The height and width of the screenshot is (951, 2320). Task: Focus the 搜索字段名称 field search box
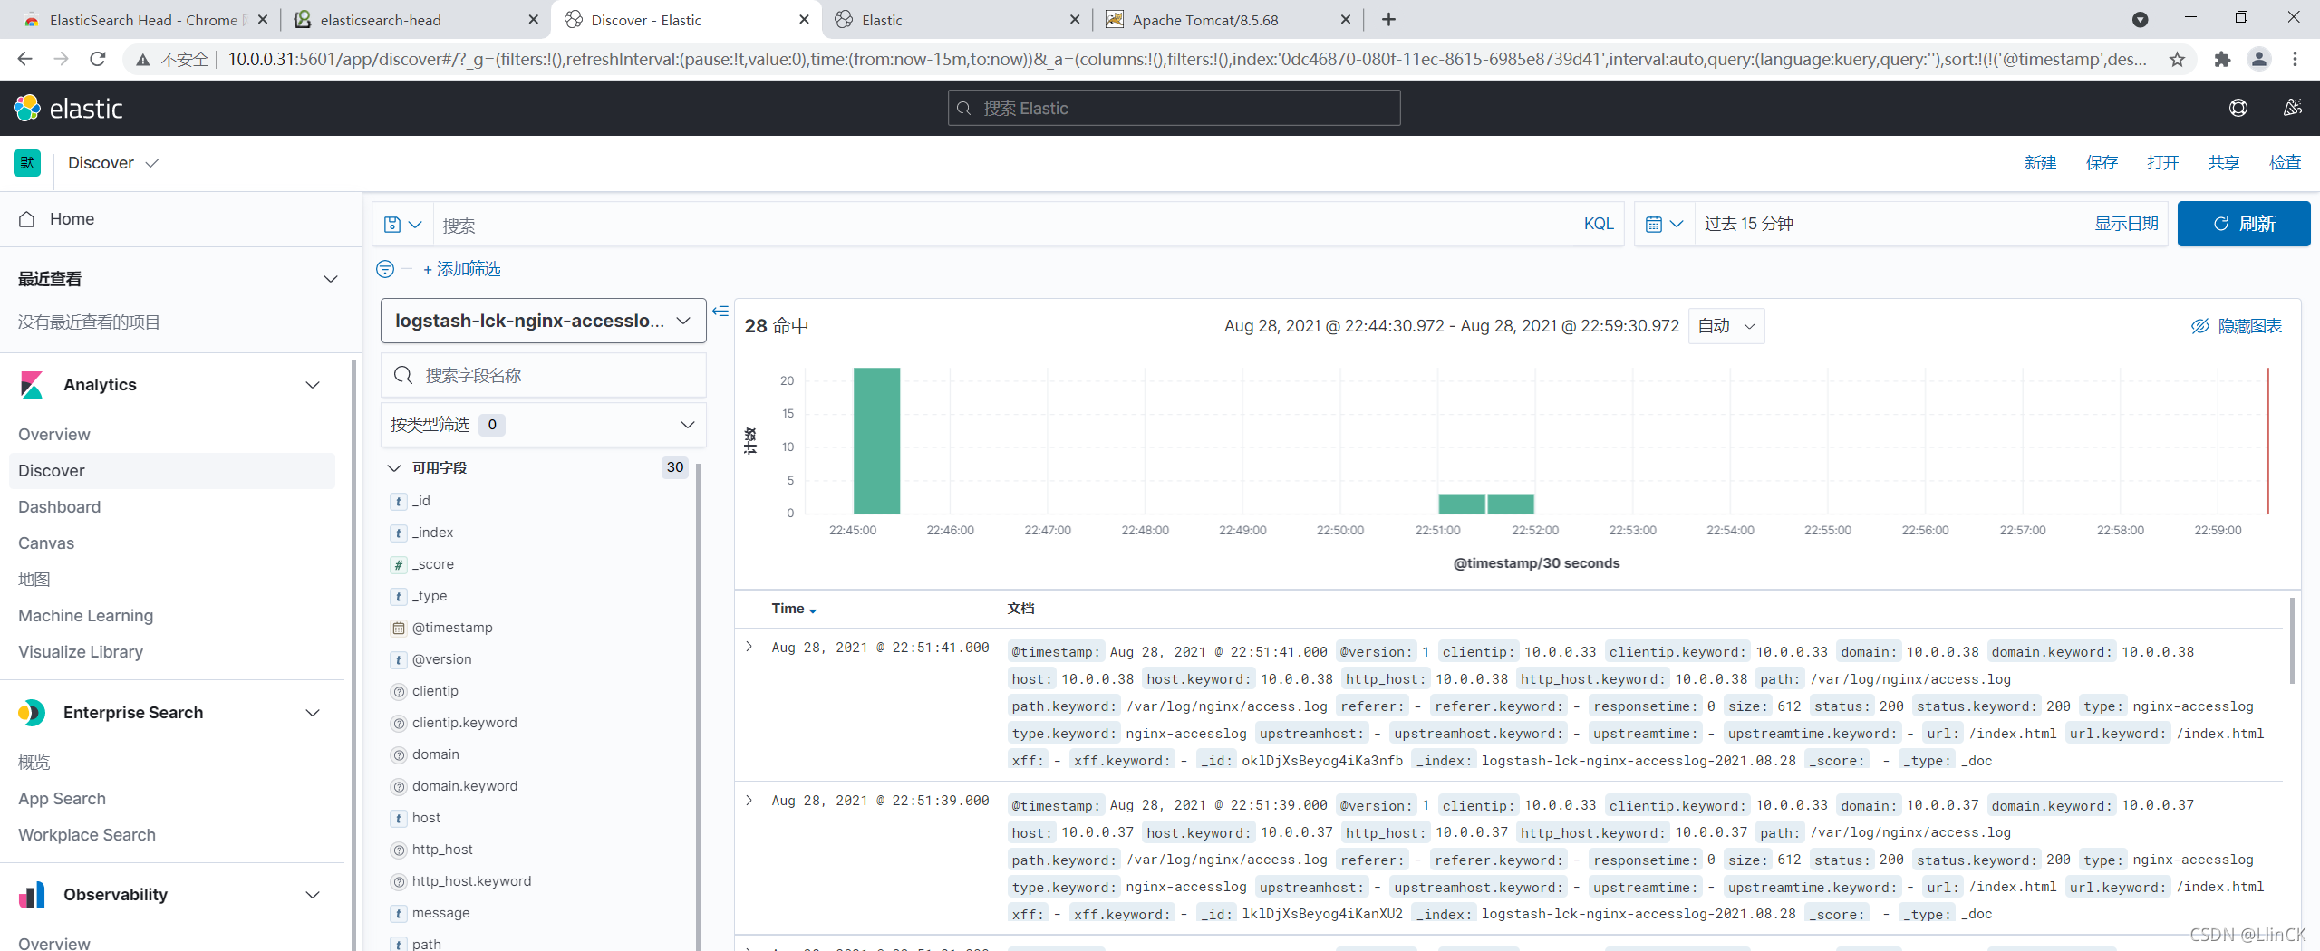544,375
